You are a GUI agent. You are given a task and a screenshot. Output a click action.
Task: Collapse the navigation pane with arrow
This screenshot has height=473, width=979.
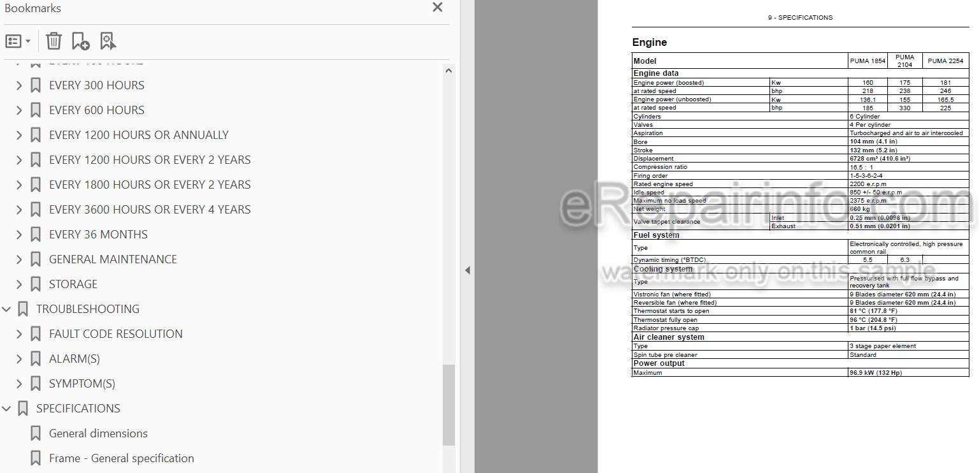pyautogui.click(x=468, y=270)
